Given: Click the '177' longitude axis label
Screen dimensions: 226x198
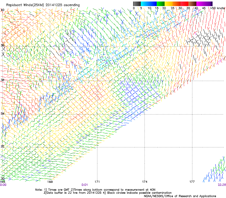Looking at the screenshot, I should 192,182.
